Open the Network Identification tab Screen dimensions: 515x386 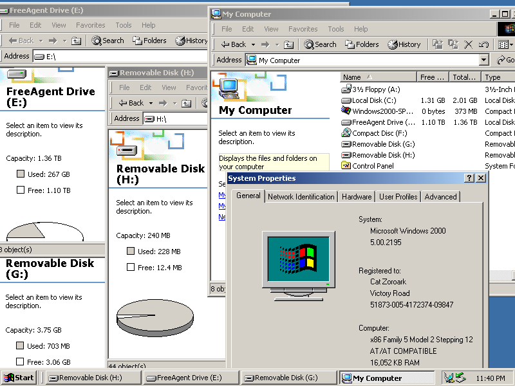point(301,197)
